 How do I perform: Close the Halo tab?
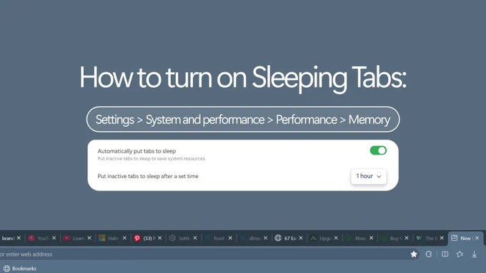tap(124, 238)
